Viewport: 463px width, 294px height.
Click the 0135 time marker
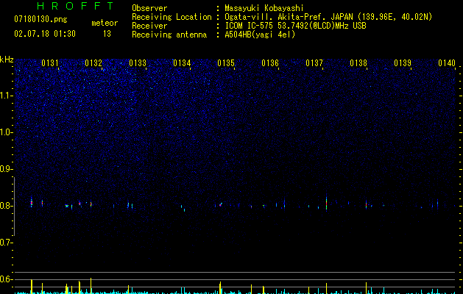coord(226,63)
